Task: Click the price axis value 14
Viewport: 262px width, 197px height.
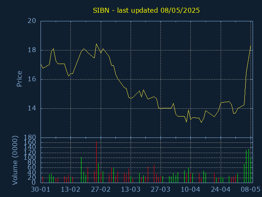Action: pos(32,108)
